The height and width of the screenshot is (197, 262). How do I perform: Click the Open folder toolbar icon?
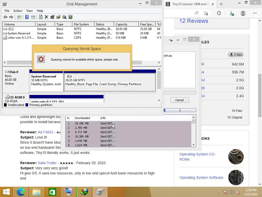click(58, 17)
